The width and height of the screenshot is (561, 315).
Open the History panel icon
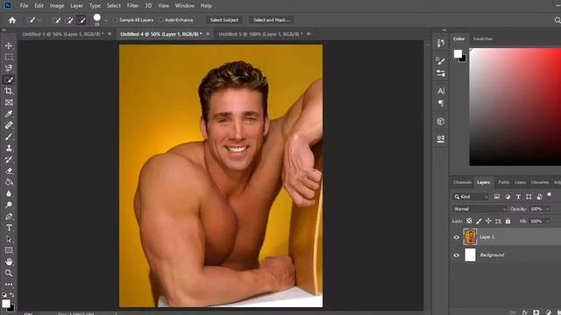[x=441, y=43]
